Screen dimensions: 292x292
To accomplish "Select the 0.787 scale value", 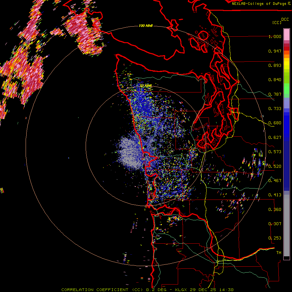I will click(275, 94).
